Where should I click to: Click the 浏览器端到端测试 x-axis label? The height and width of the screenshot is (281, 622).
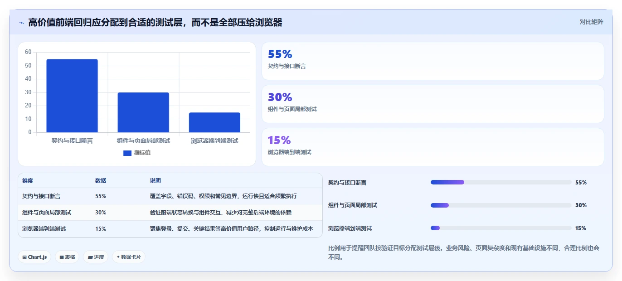214,141
